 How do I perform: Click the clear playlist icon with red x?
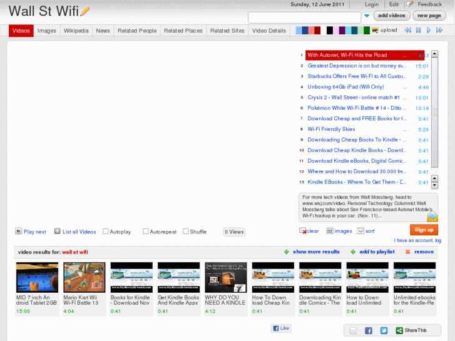tap(303, 231)
